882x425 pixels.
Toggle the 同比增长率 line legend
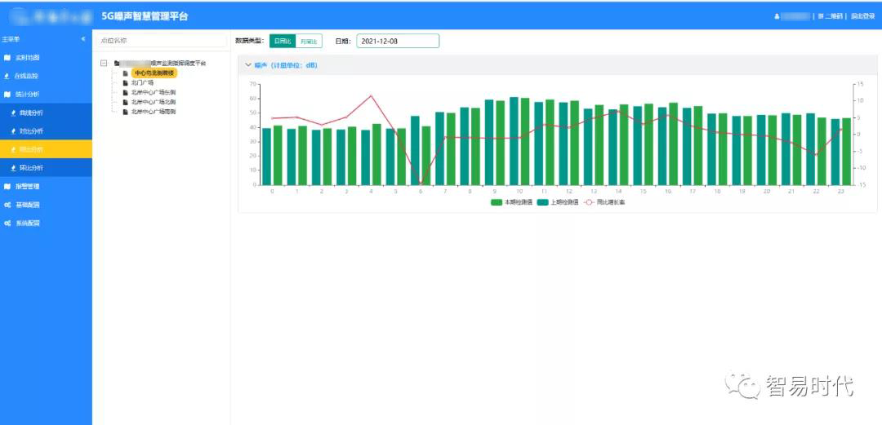point(604,201)
